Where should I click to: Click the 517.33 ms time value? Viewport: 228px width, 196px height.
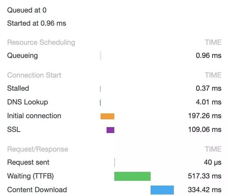205,176
